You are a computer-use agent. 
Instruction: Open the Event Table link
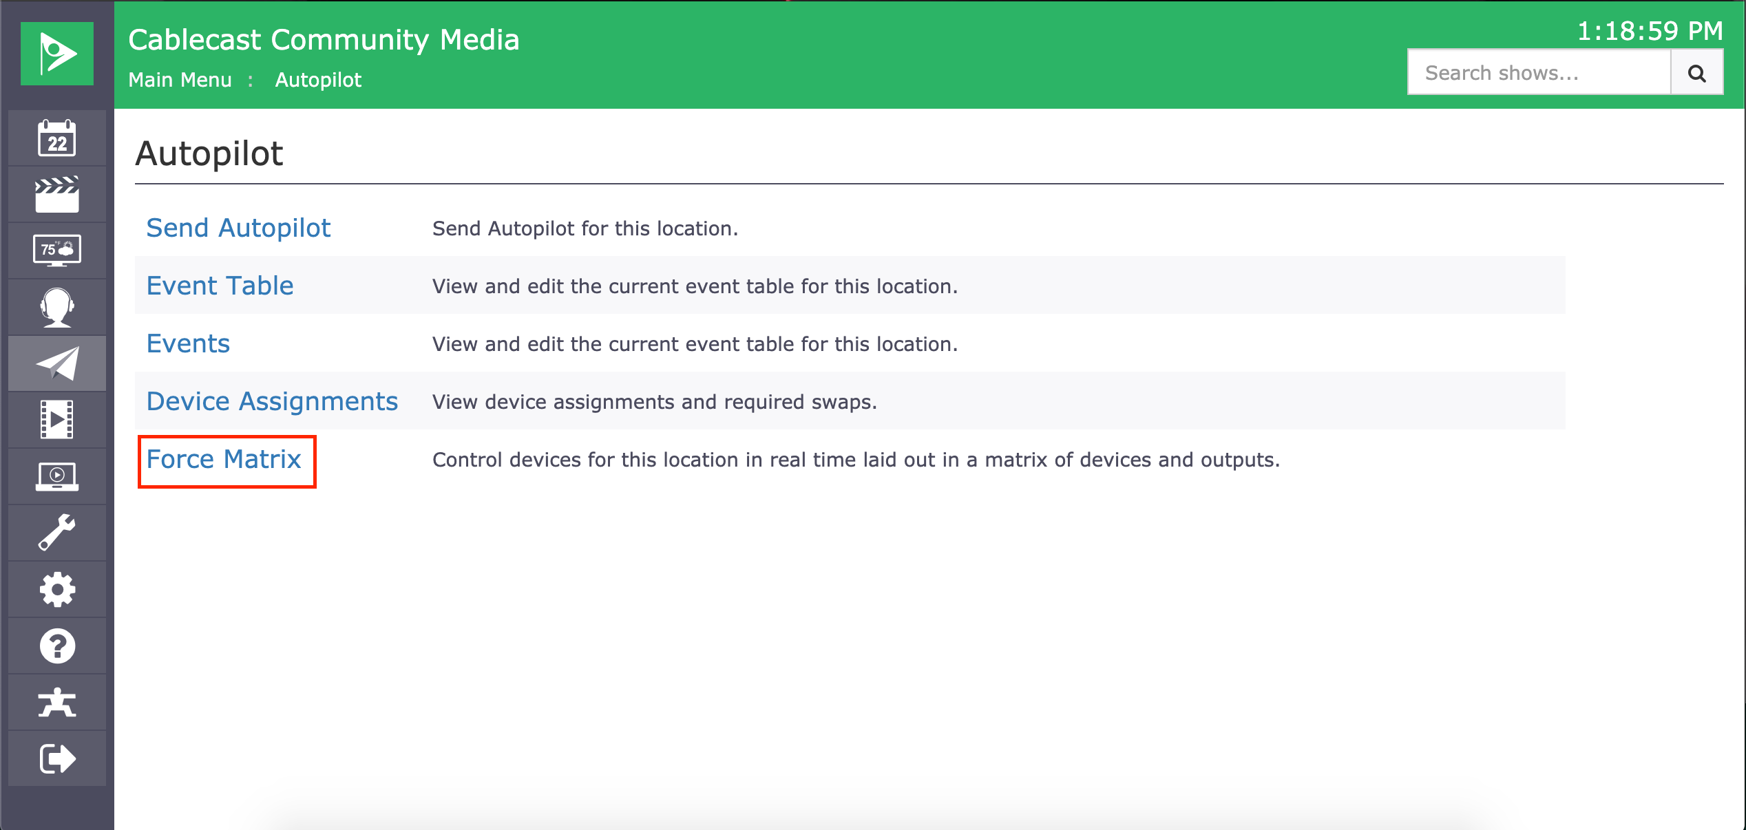(x=220, y=286)
